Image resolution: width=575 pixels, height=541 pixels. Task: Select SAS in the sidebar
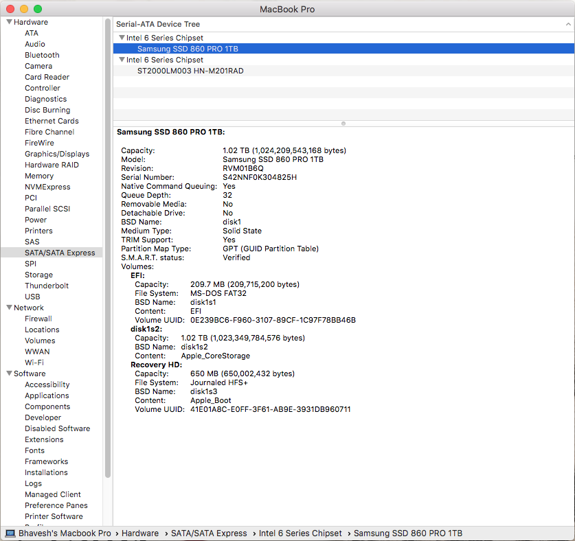tap(32, 242)
